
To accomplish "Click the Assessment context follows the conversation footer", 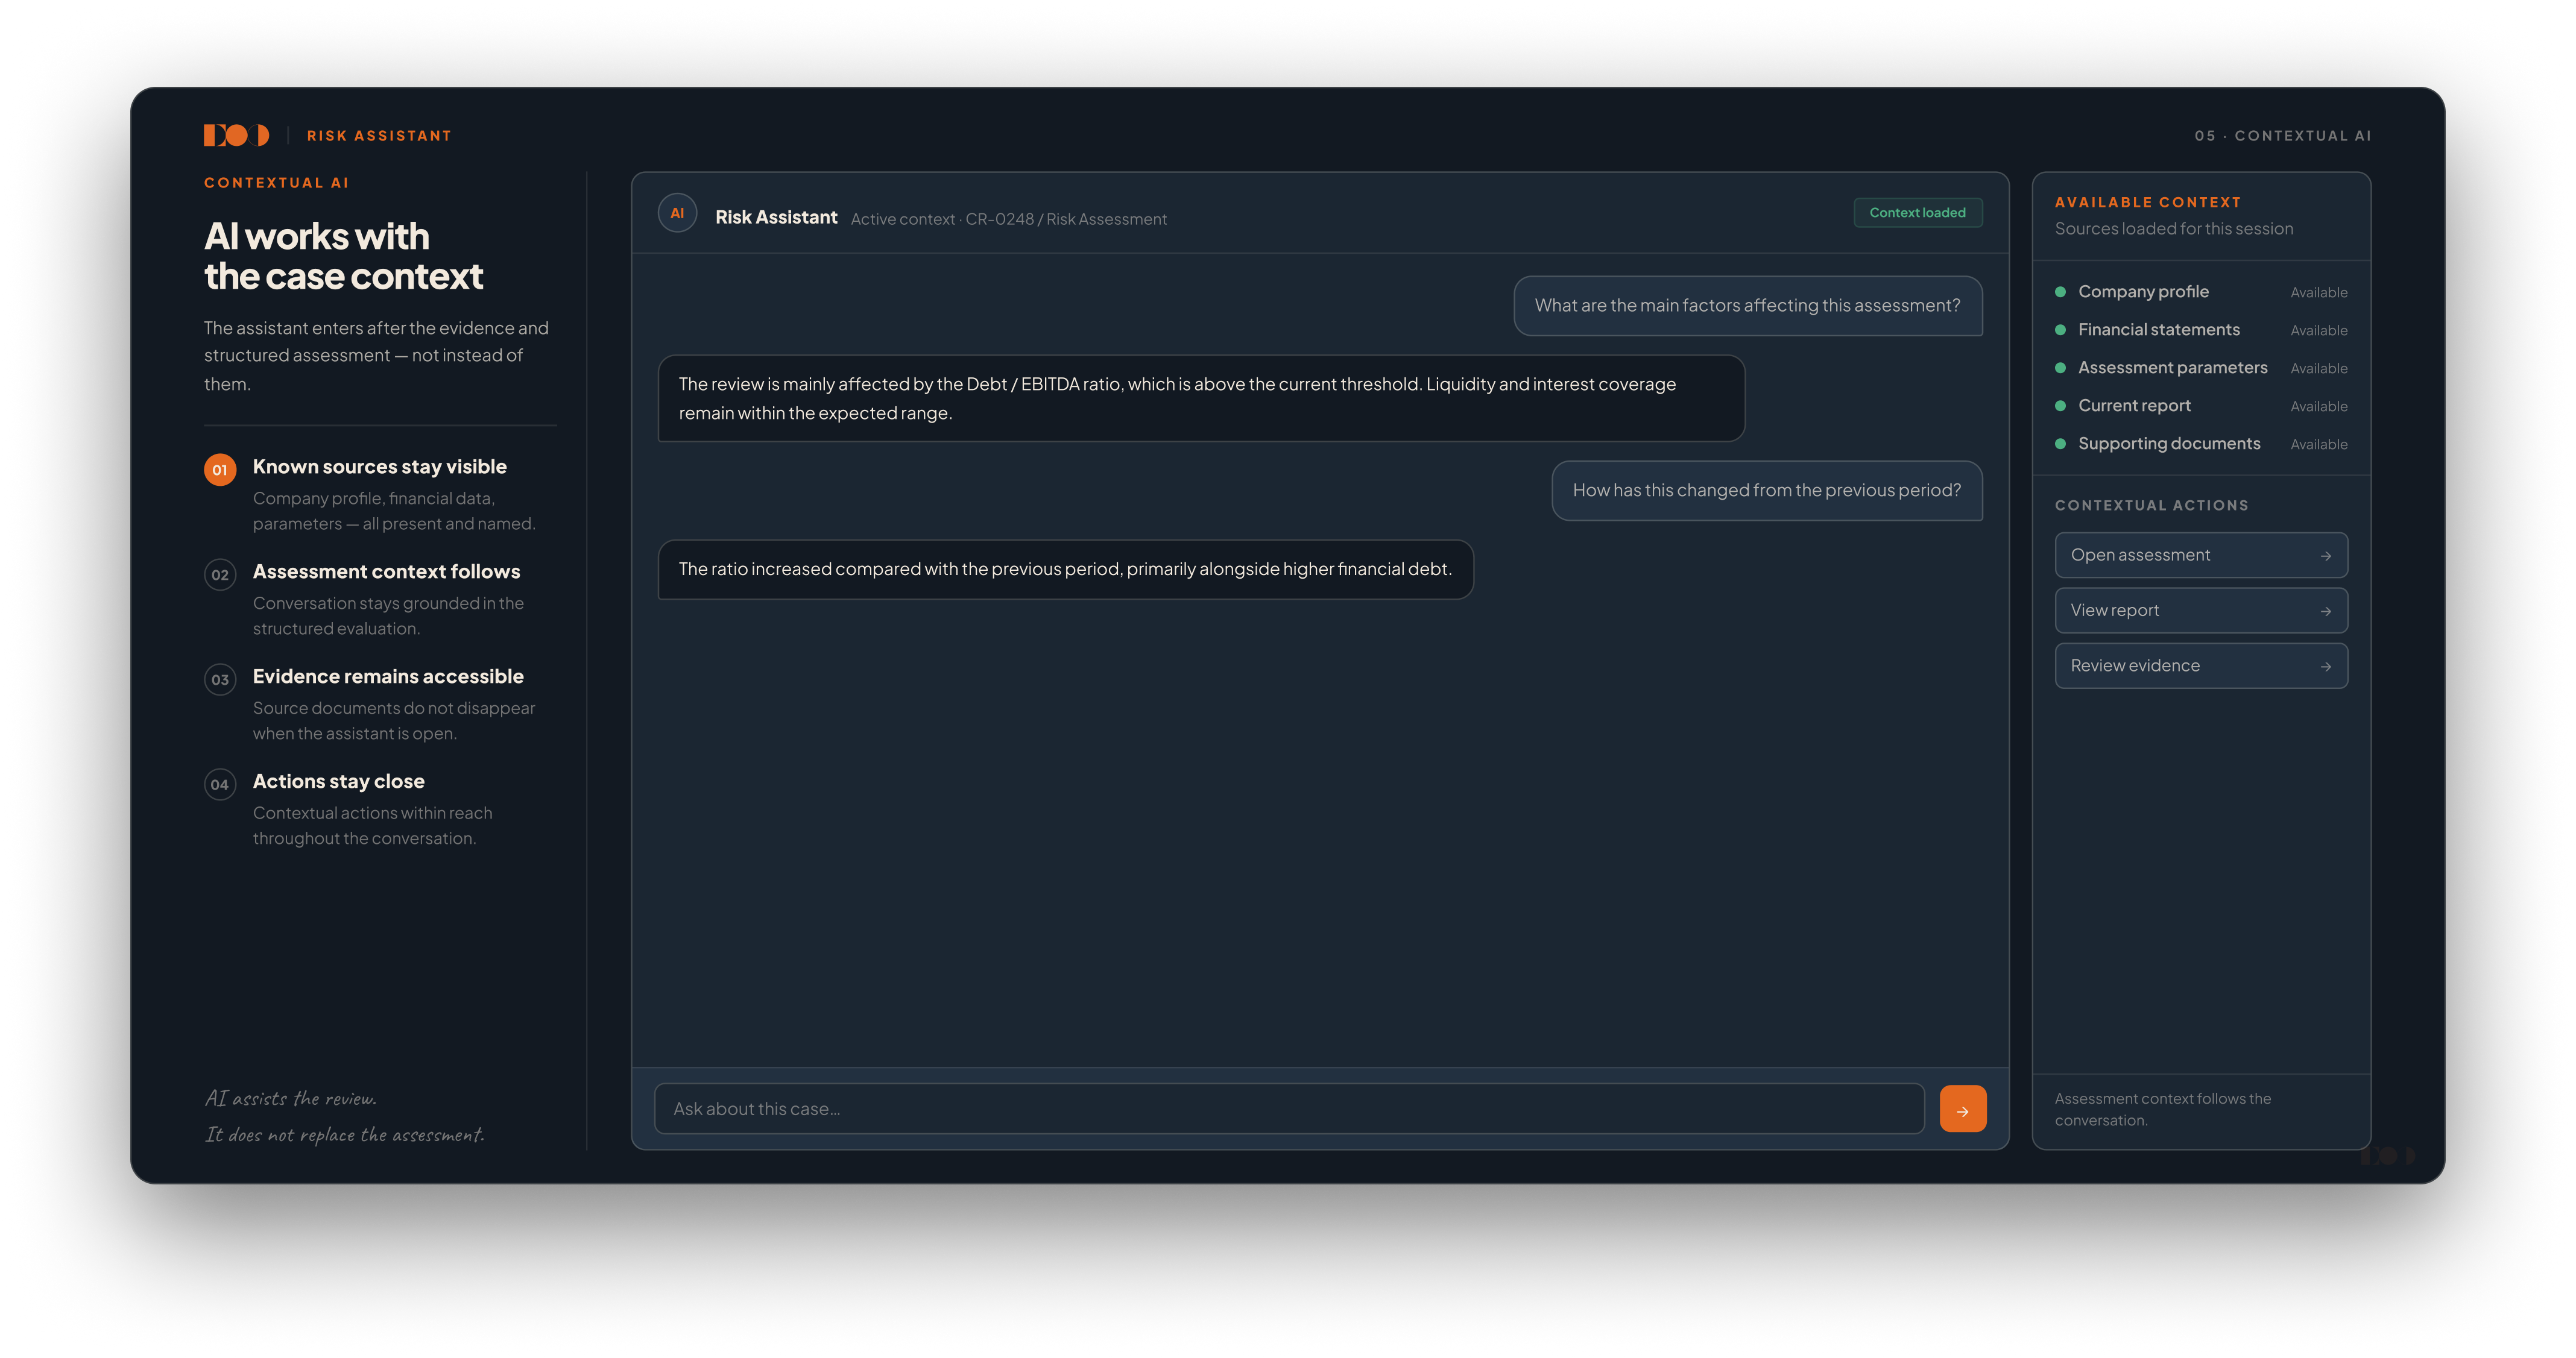I will (2162, 1109).
